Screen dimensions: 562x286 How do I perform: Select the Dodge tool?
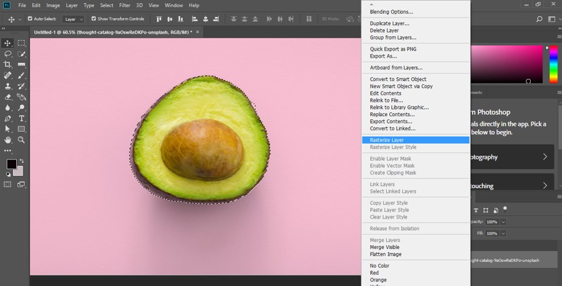click(x=21, y=108)
